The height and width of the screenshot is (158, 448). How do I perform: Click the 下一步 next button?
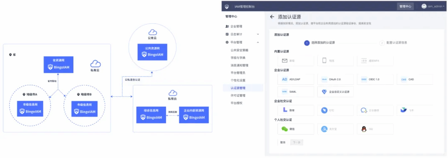pos(297,142)
